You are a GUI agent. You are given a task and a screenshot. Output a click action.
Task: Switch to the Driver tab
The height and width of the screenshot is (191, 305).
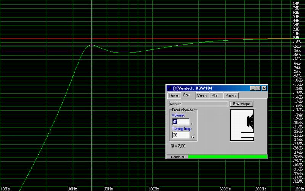[x=174, y=95]
